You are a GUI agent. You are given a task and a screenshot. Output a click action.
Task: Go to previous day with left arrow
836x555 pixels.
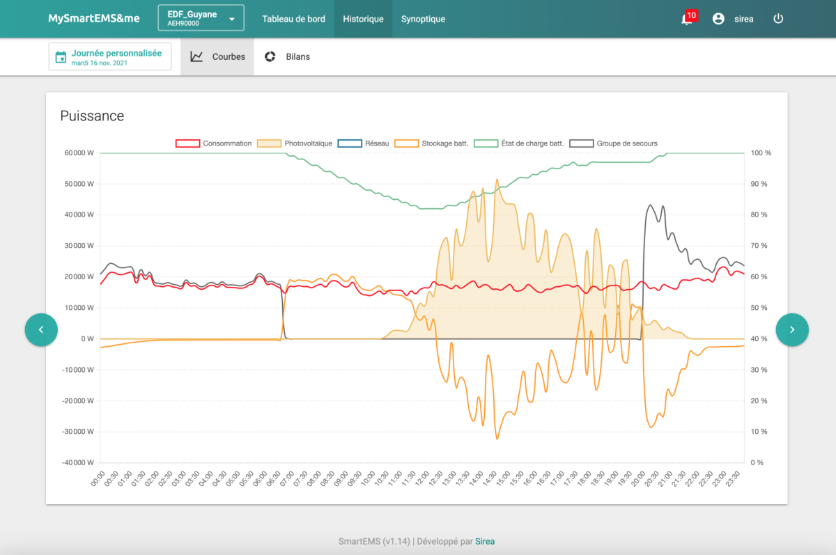(x=41, y=329)
